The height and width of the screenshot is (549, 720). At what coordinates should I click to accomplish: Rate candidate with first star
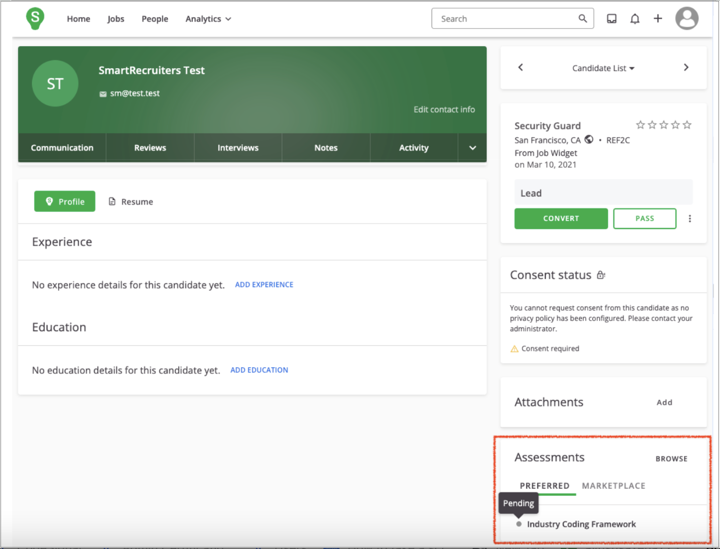click(x=640, y=125)
